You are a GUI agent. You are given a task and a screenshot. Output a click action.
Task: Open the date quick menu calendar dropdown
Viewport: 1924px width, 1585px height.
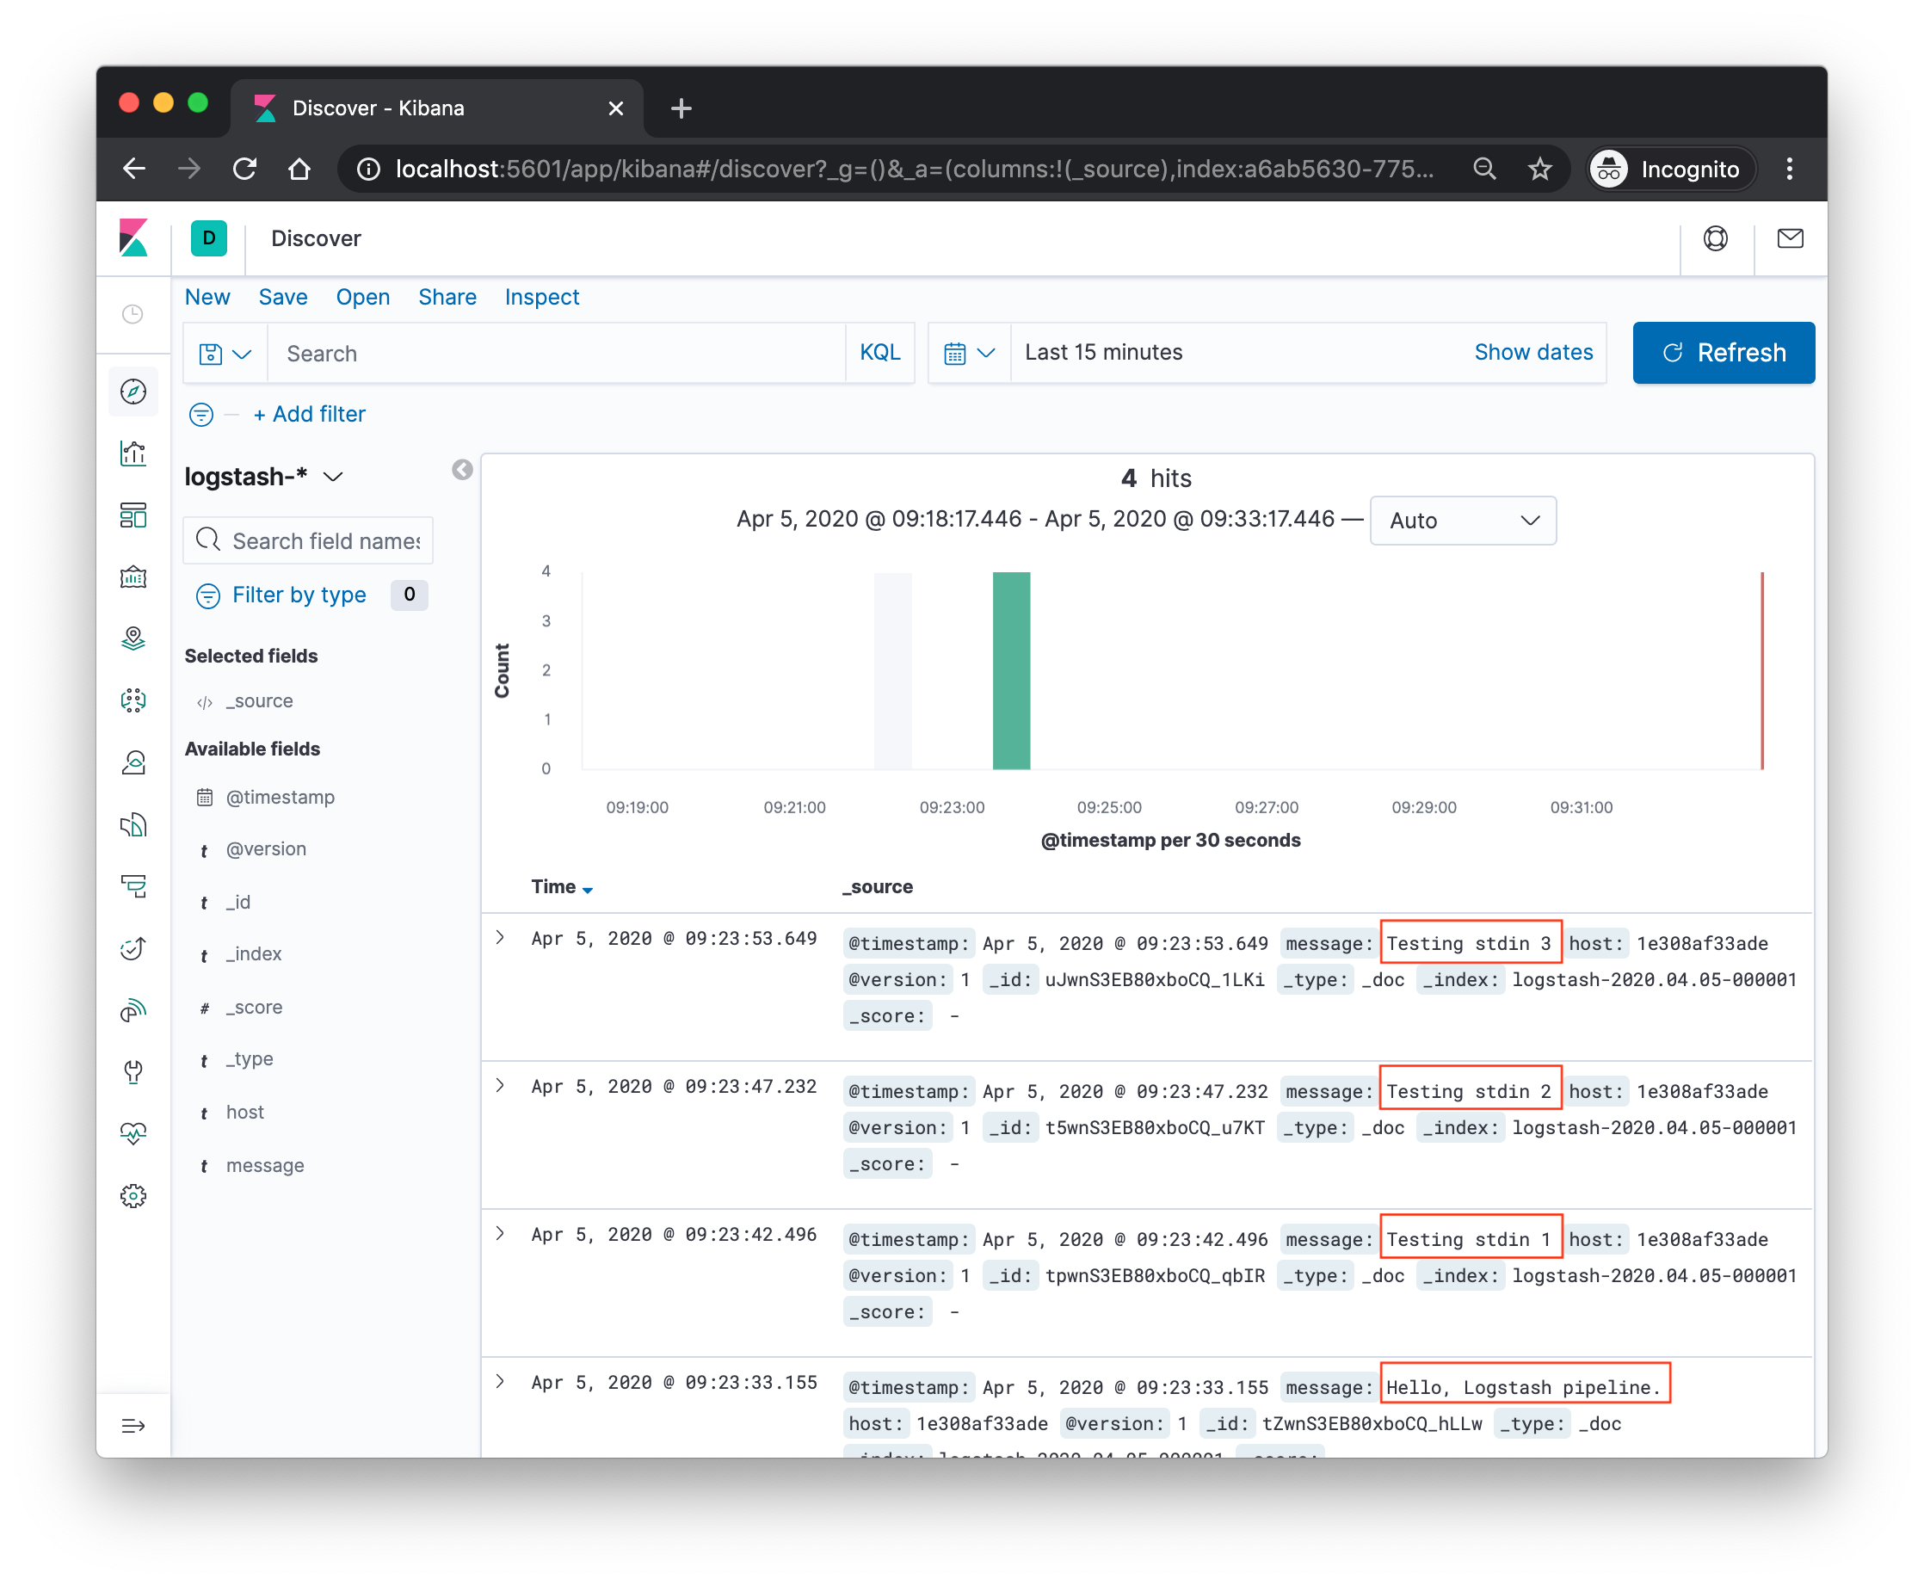click(x=969, y=354)
